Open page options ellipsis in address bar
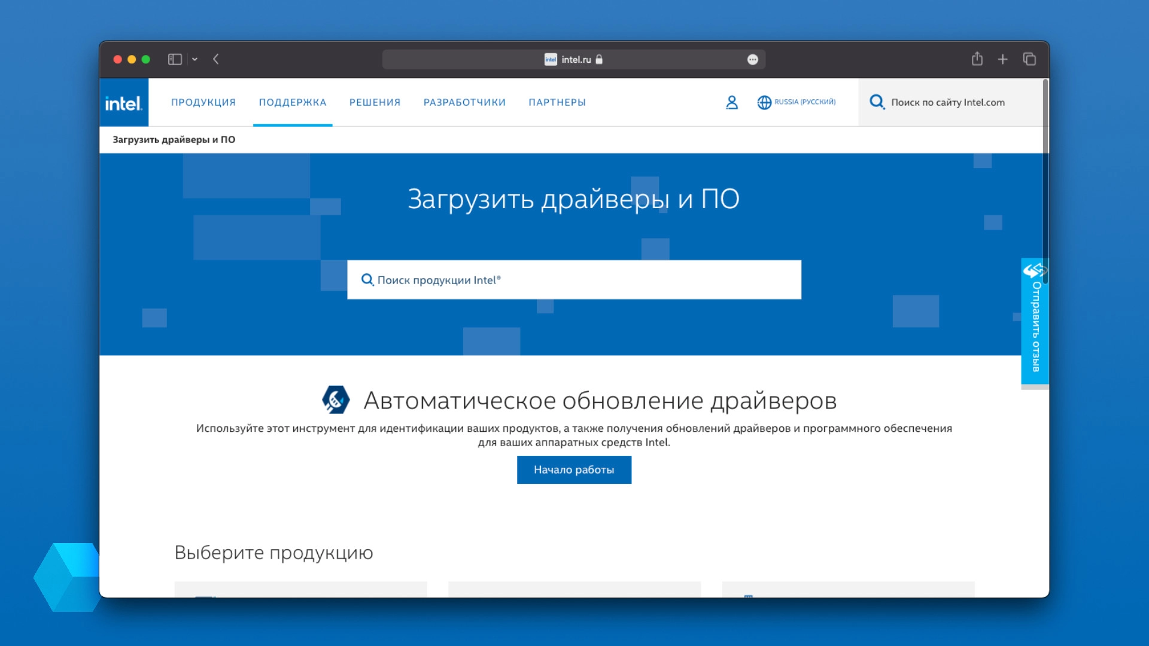Viewport: 1149px width, 646px height. [x=752, y=59]
